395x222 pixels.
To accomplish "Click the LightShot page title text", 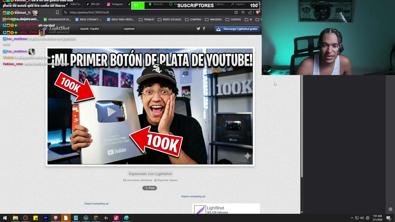I will pos(215,208).
